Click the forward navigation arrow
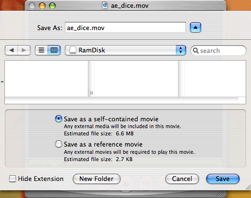The image size is (251, 198). point(24,50)
